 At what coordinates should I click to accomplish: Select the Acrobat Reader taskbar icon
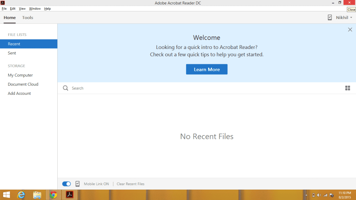[x=70, y=195]
